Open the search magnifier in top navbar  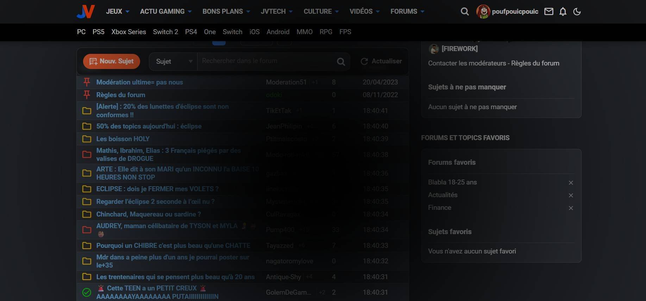point(465,12)
